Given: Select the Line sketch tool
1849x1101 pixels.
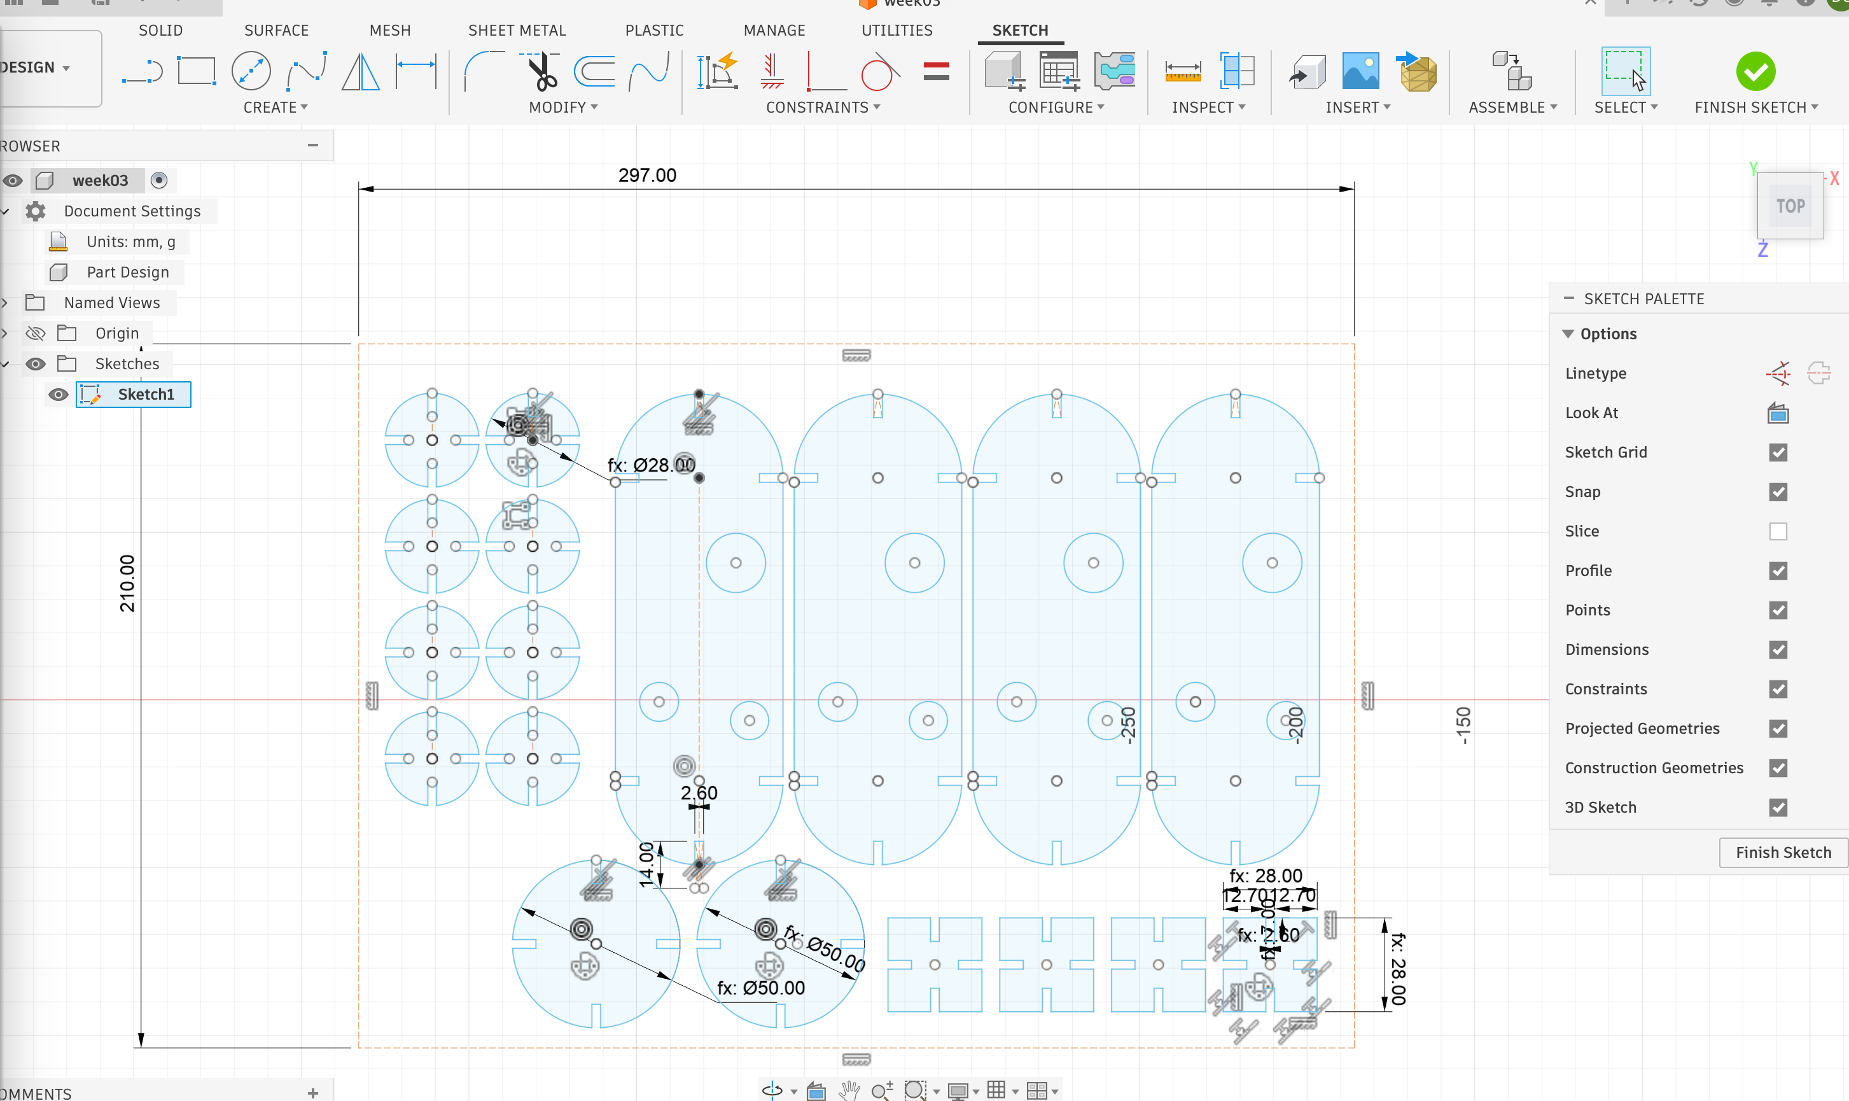Looking at the screenshot, I should pyautogui.click(x=143, y=72).
